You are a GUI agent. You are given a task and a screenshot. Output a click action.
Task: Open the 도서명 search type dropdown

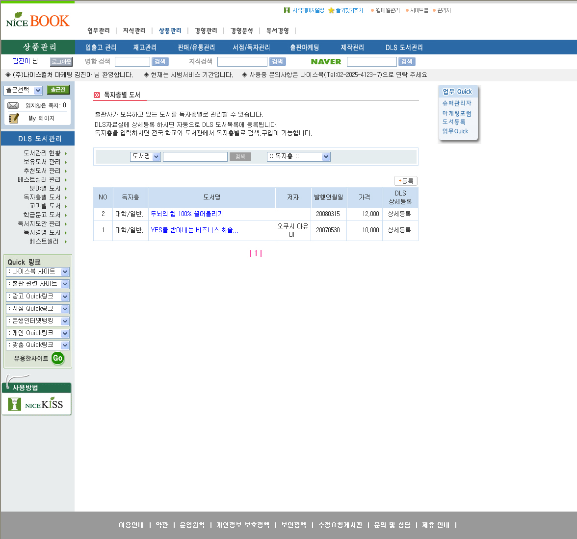pyautogui.click(x=145, y=156)
